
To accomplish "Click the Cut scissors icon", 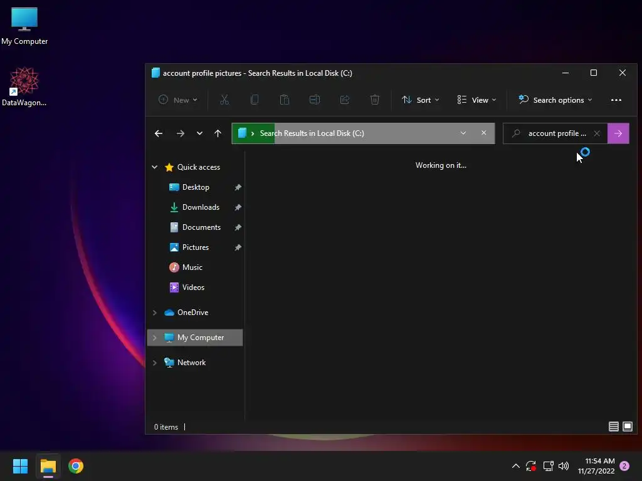I will (224, 100).
